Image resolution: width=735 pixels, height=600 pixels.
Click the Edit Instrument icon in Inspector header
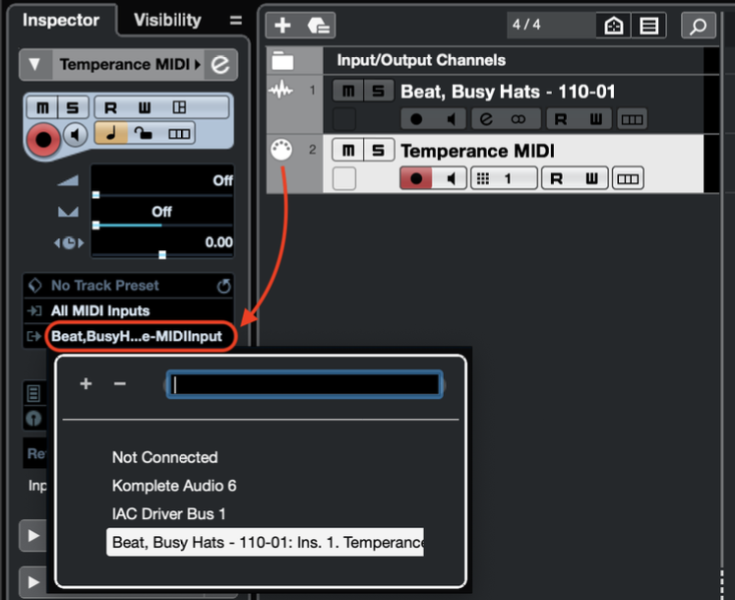(x=220, y=65)
